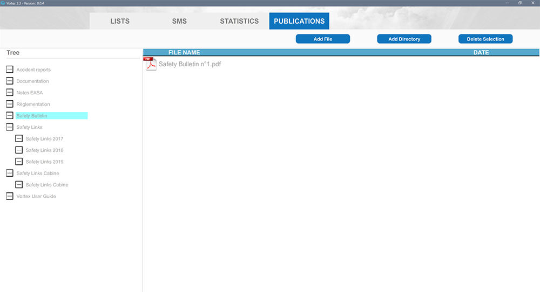Click the box icon beside Safety Links 2017

19,139
